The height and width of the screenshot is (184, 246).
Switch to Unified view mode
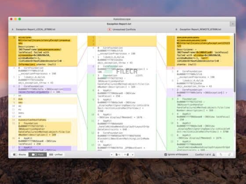point(56,155)
